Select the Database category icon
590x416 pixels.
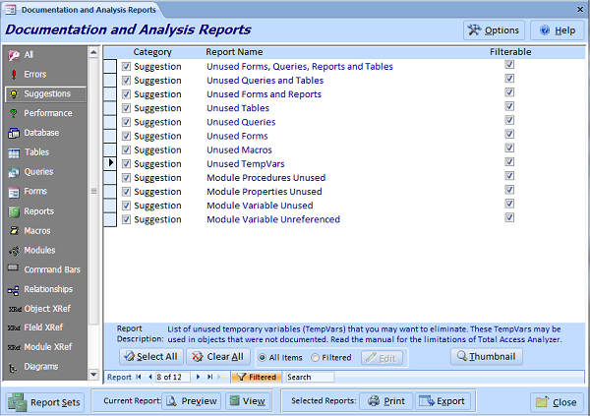coord(14,133)
